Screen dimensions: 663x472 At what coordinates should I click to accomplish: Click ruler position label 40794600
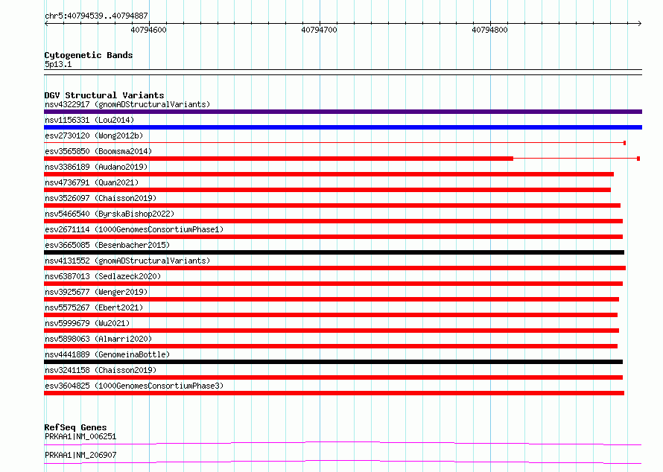click(148, 30)
